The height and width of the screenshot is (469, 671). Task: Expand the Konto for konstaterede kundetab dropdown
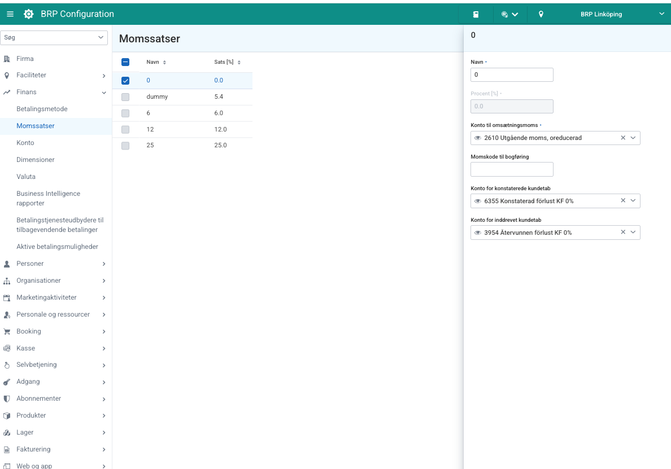(633, 201)
